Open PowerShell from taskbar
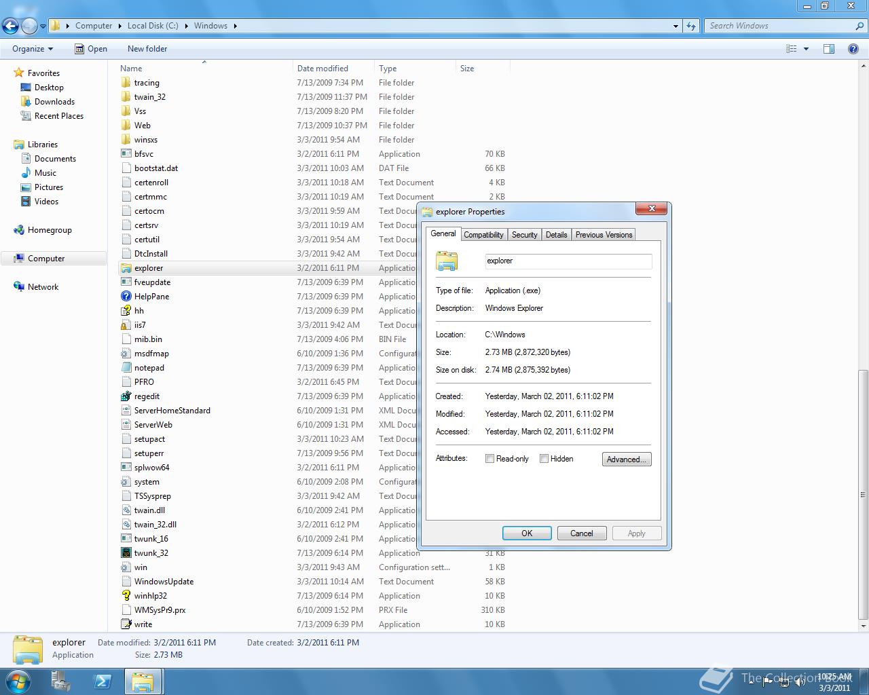Image resolution: width=869 pixels, height=695 pixels. pos(103,681)
